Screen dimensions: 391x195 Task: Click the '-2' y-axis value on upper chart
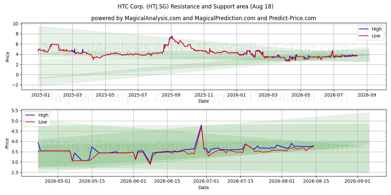tap(16, 85)
